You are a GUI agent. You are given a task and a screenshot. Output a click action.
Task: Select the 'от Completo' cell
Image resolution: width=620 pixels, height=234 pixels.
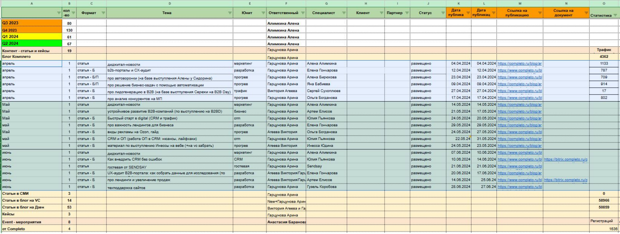pos(31,229)
